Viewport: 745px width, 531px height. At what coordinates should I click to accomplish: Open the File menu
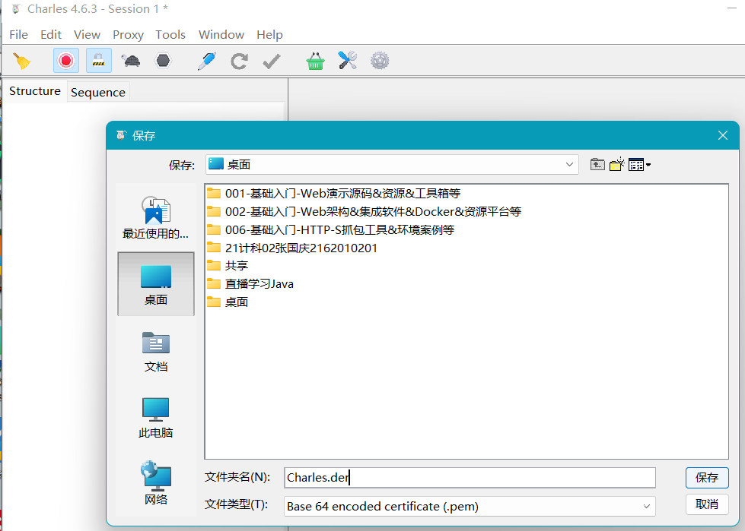(18, 35)
